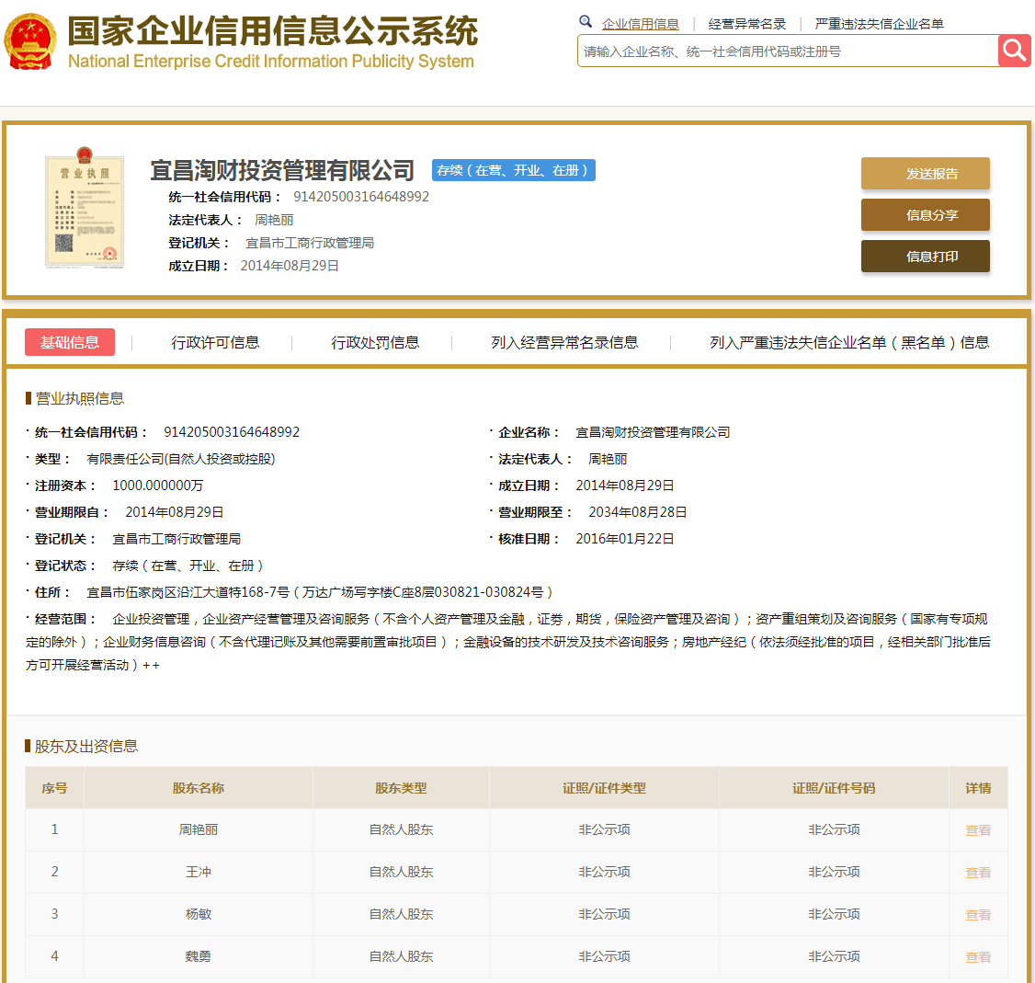Viewport: 1035px width, 983px height.
Task: Click the red magnifier search button
Action: click(x=1015, y=51)
